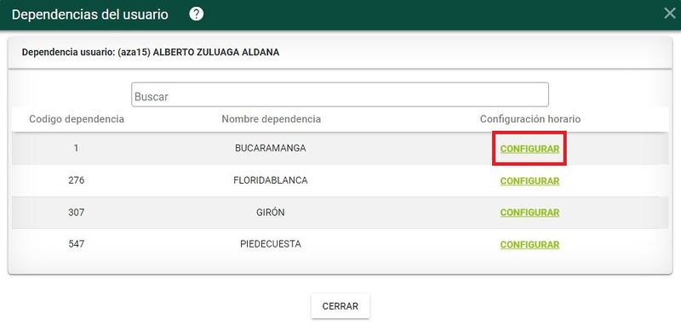Open CONFIGURAR link for FLORIDABLANCA
Viewport: 681px width, 330px height.
(x=529, y=181)
